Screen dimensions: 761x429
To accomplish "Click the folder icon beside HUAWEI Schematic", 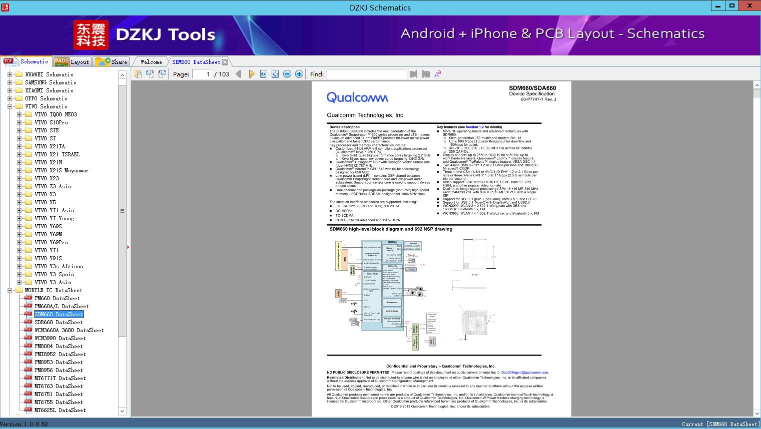I will click(x=19, y=74).
